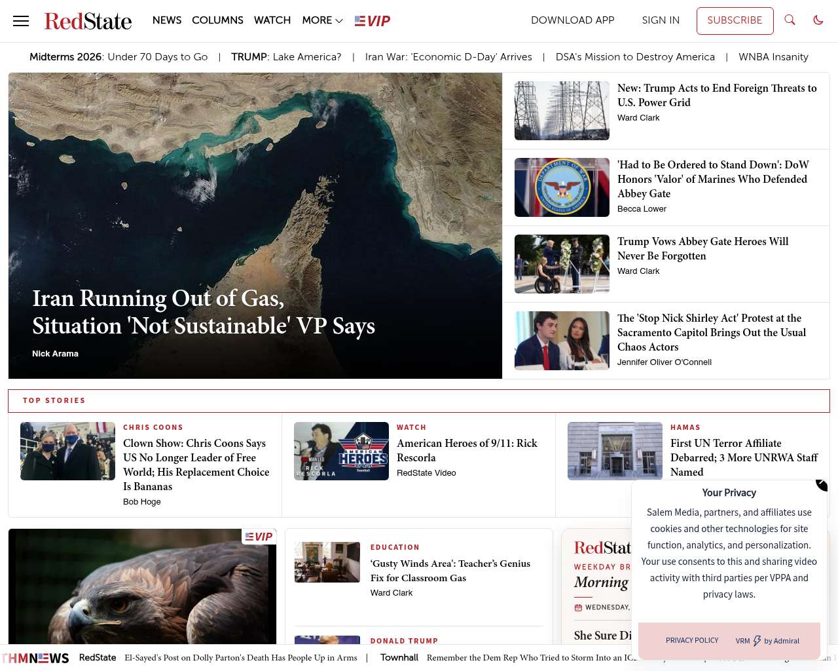Open the CHRIS COONS category tag
Image resolution: width=838 pixels, height=671 pixels.
153,427
